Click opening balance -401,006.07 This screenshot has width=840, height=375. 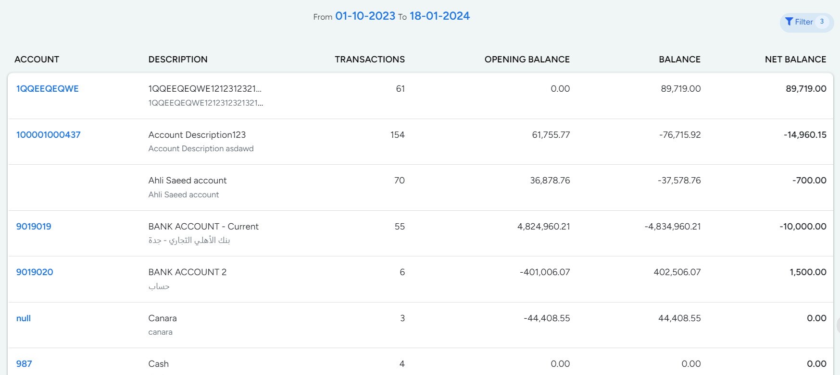click(545, 272)
